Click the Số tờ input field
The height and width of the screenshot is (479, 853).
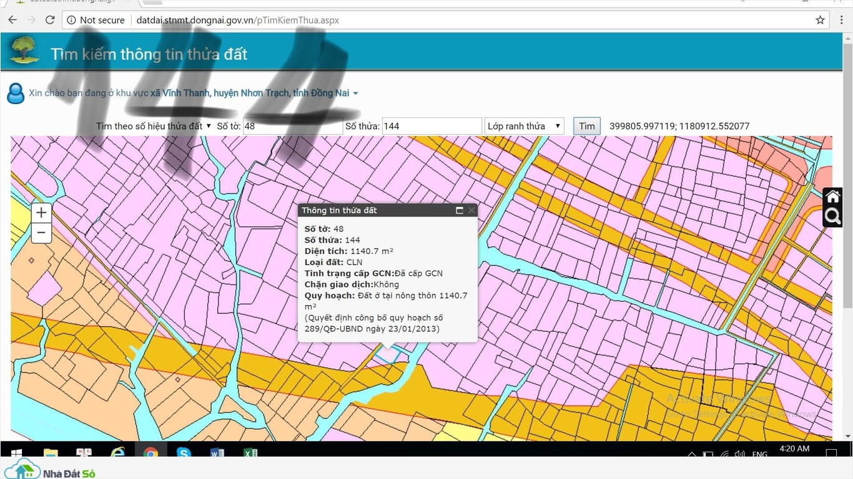[293, 126]
